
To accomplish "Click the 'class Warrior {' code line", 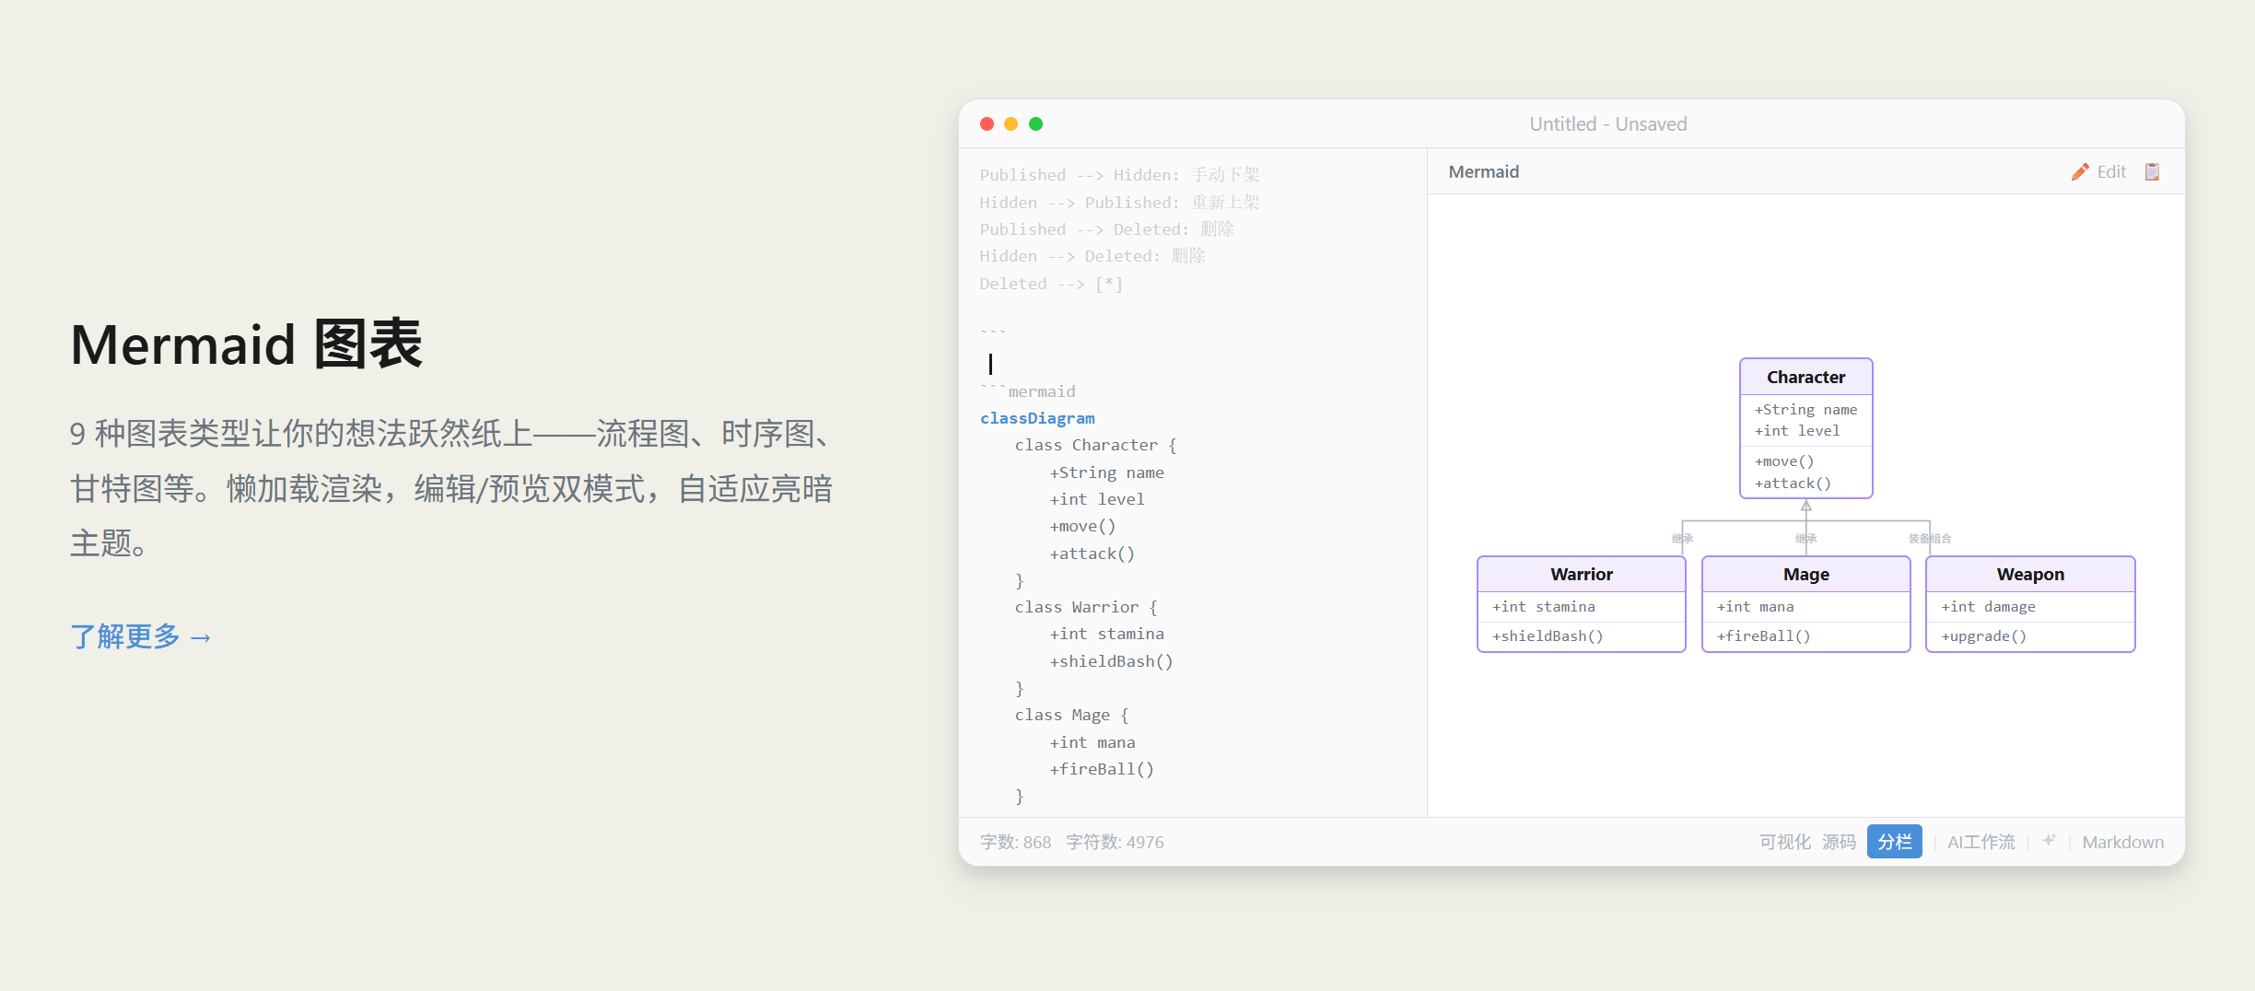I will [x=1086, y=607].
